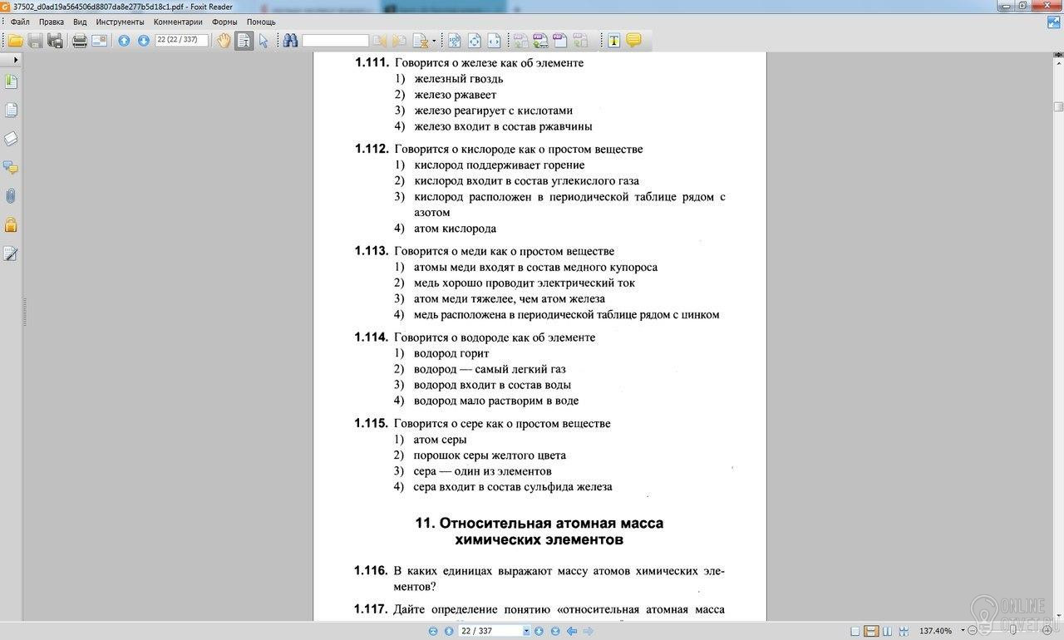The image size is (1064, 640).
Task: Expand the page number dropdown in status bar
Action: click(x=526, y=632)
